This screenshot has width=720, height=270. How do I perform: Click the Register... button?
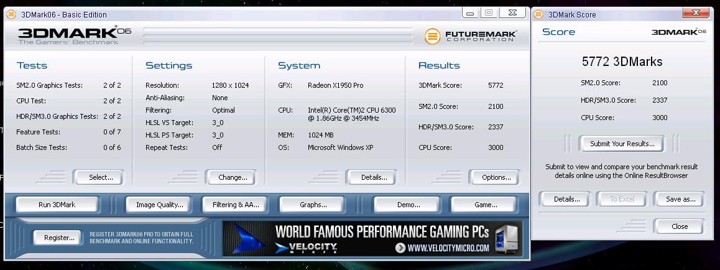pyautogui.click(x=58, y=238)
